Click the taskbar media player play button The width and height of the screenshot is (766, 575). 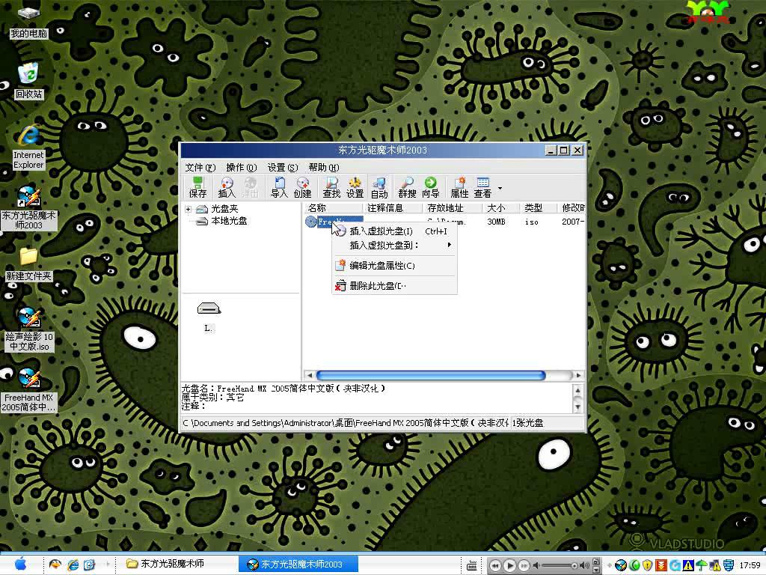pos(509,566)
